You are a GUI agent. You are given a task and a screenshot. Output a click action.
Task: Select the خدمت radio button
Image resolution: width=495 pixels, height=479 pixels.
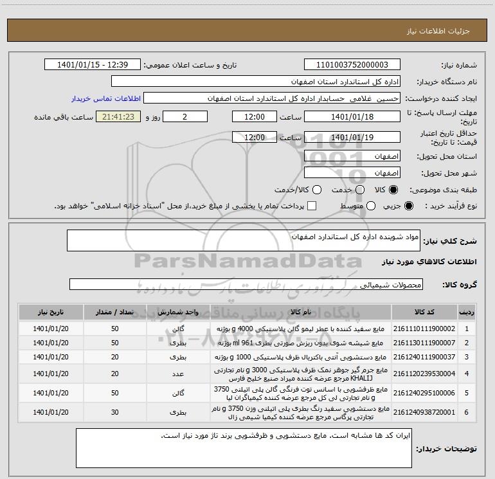[360, 190]
